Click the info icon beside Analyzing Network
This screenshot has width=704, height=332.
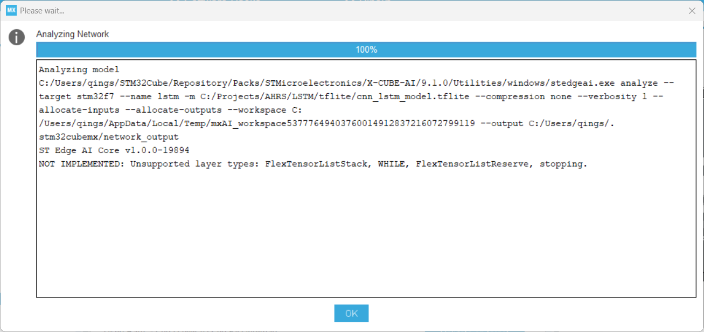[16, 37]
